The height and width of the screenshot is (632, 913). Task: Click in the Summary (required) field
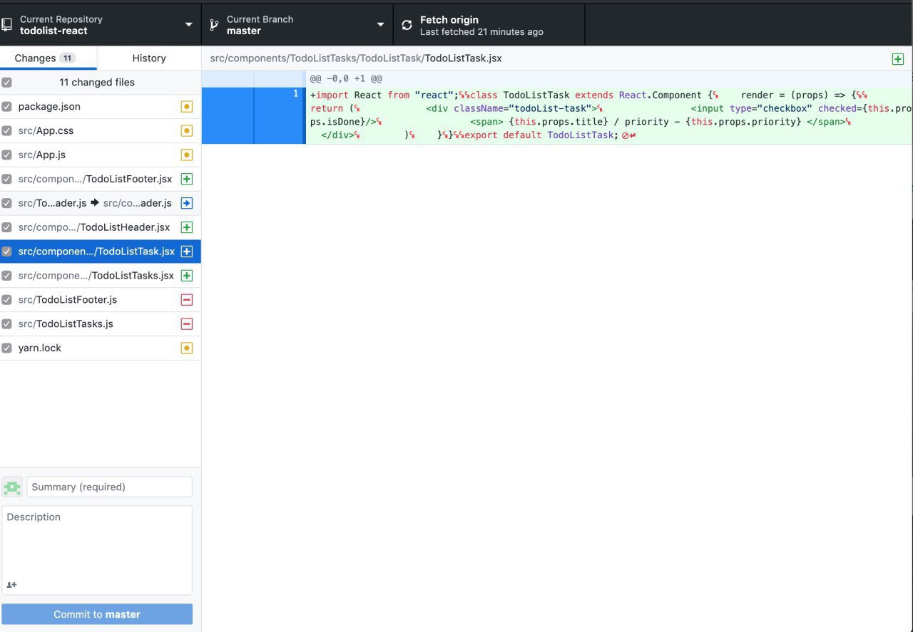click(x=109, y=487)
